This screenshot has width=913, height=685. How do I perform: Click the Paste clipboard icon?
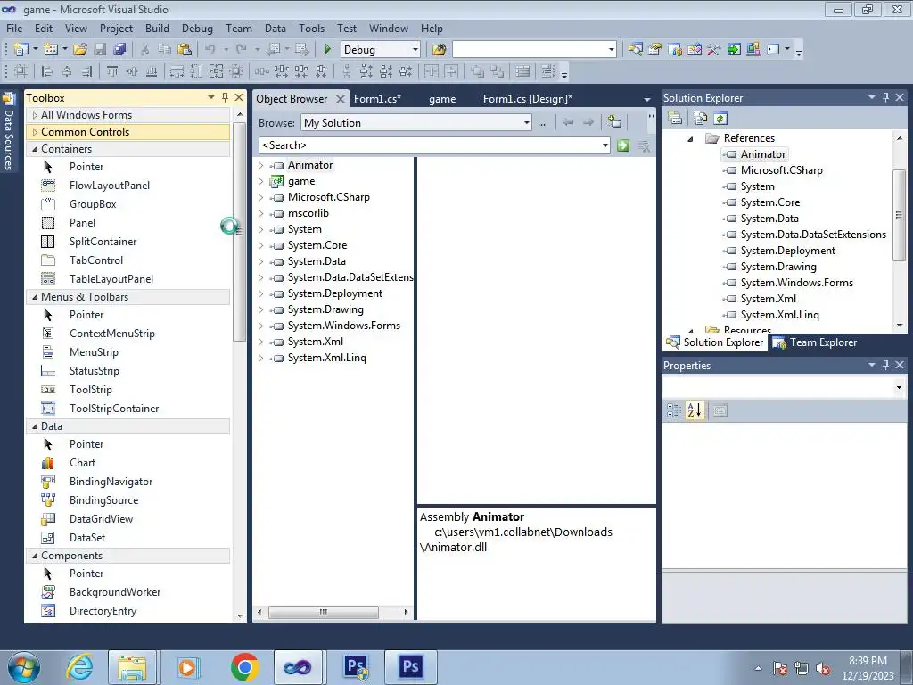(x=185, y=50)
